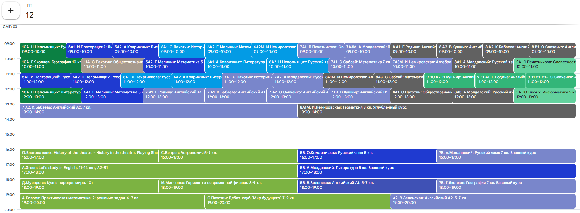Select the date number 12 header
Viewport: 580px width, 213px height.
(x=30, y=15)
